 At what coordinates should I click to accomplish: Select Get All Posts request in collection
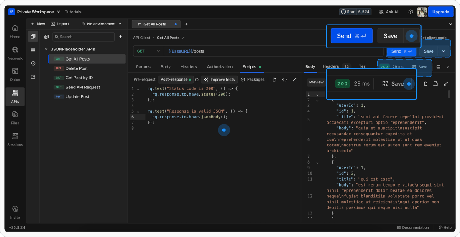87,59
